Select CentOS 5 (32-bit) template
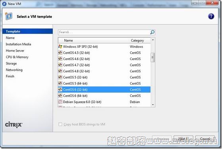Image resolution: width=222 pixels, height=149 pixels. [x=104, y=77]
